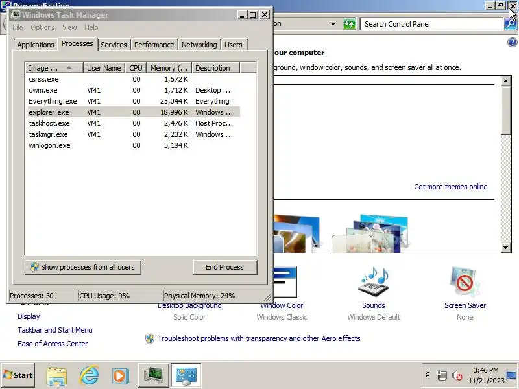Sort processes by Image Name column
Screen dimensions: 519x389
tap(54, 68)
